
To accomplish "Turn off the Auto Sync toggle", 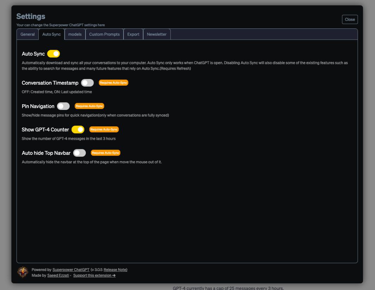I will click(x=53, y=54).
